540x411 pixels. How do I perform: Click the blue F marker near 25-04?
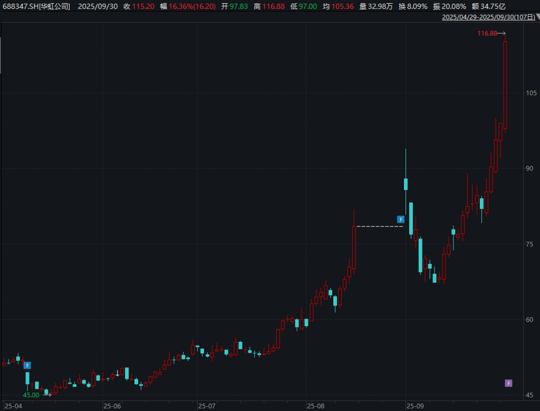pos(27,365)
